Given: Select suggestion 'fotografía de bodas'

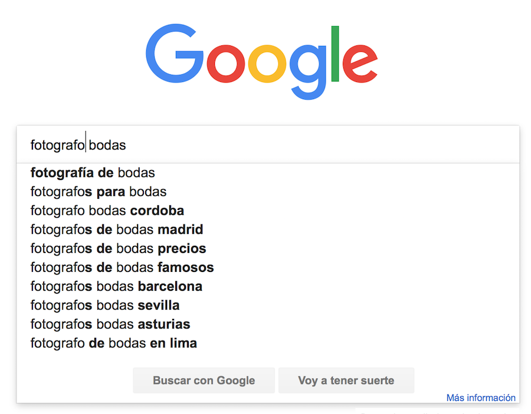Looking at the screenshot, I should (93, 173).
